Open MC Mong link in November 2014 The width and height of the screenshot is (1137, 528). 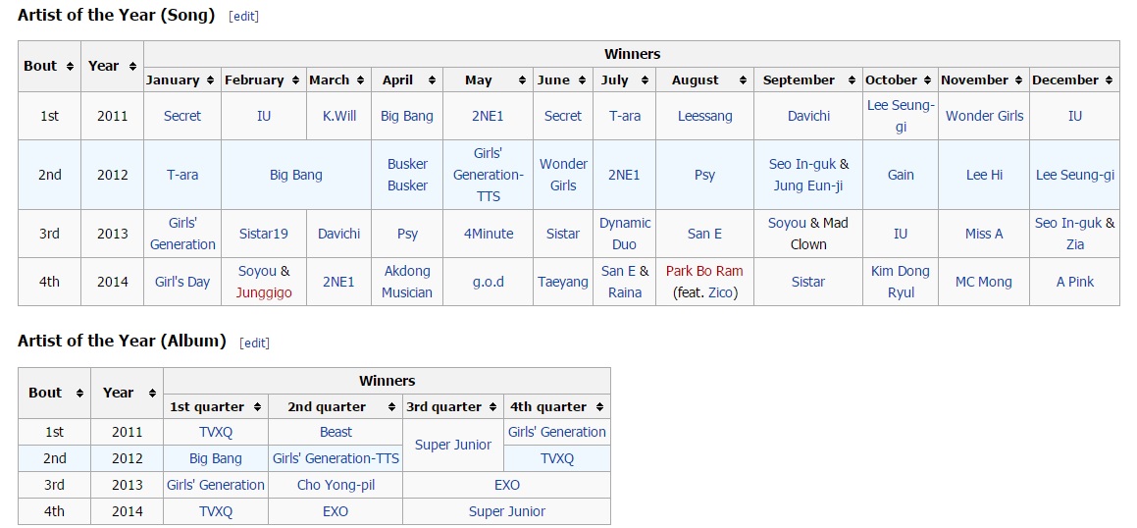985,282
